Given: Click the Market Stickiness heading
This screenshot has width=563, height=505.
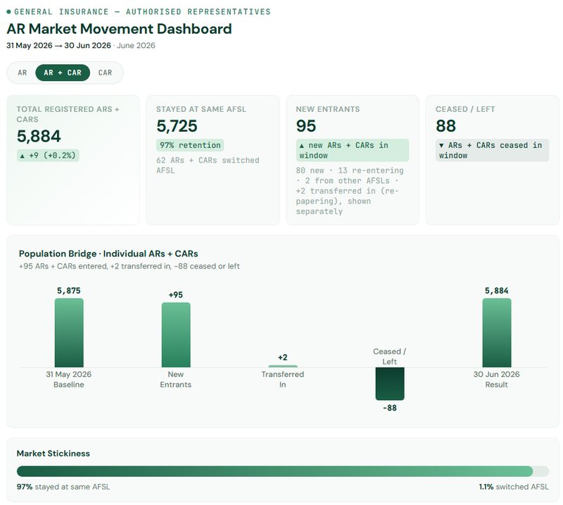Looking at the screenshot, I should pos(53,454).
